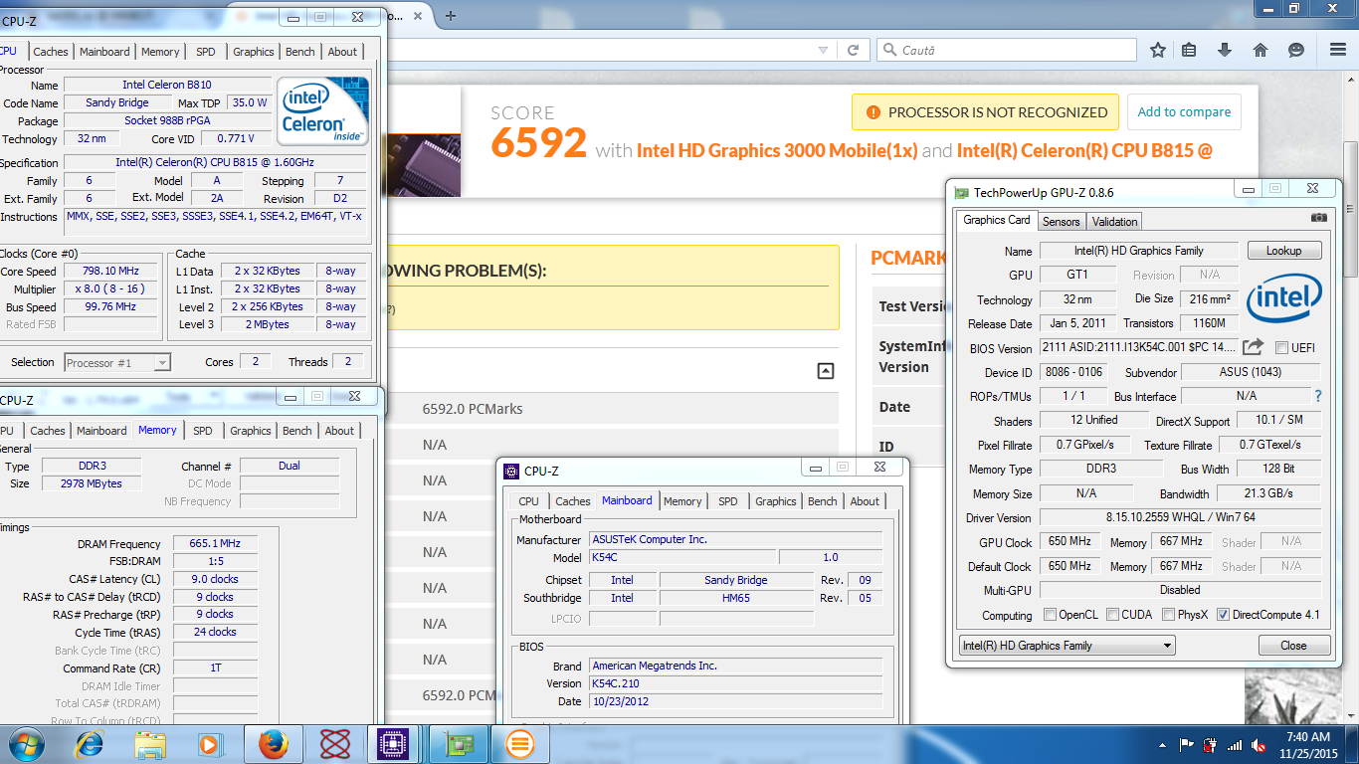
Task: Switch to Sensors tab in GPU-Z
Action: click(1062, 222)
